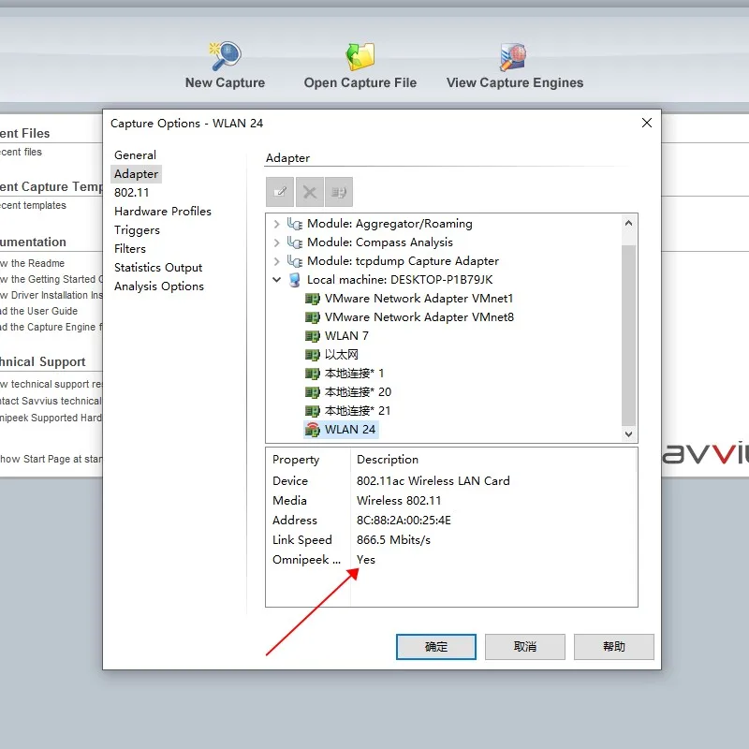The width and height of the screenshot is (749, 749).
Task: Open the Statistics Output page
Action: 158,268
